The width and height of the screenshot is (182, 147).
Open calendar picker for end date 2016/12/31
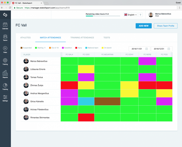(169, 49)
